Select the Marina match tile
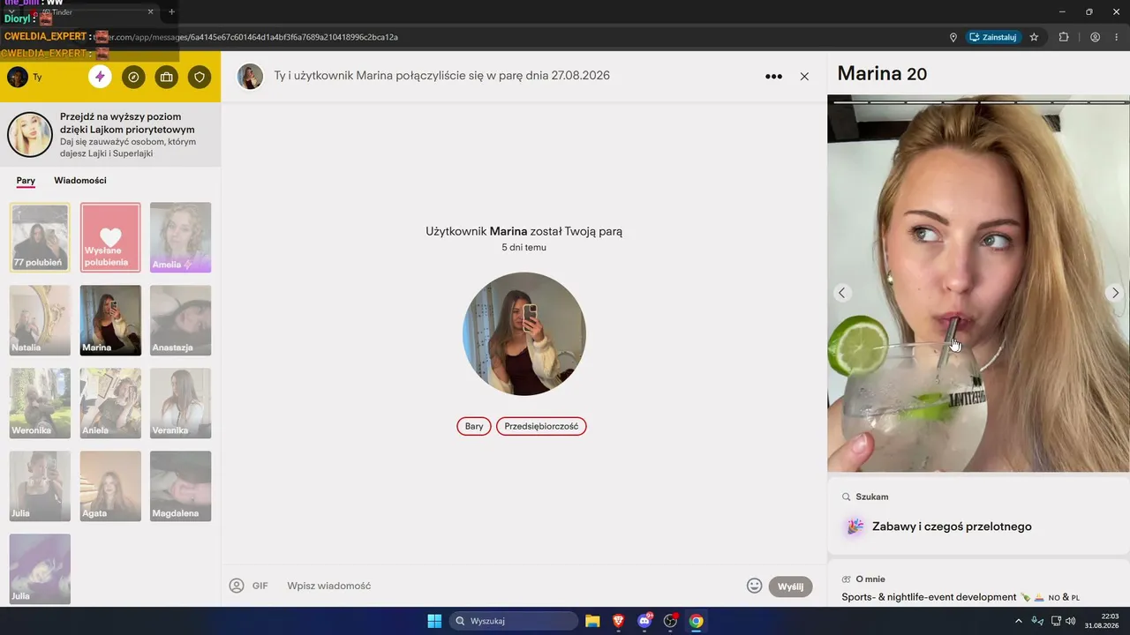1130x635 pixels. point(110,320)
